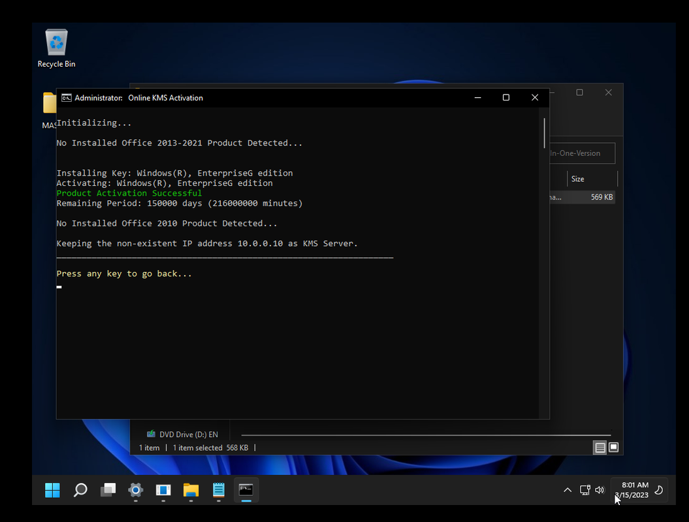Viewport: 689px width, 522px height.
Task: Open the network tray icon
Action: click(585, 490)
